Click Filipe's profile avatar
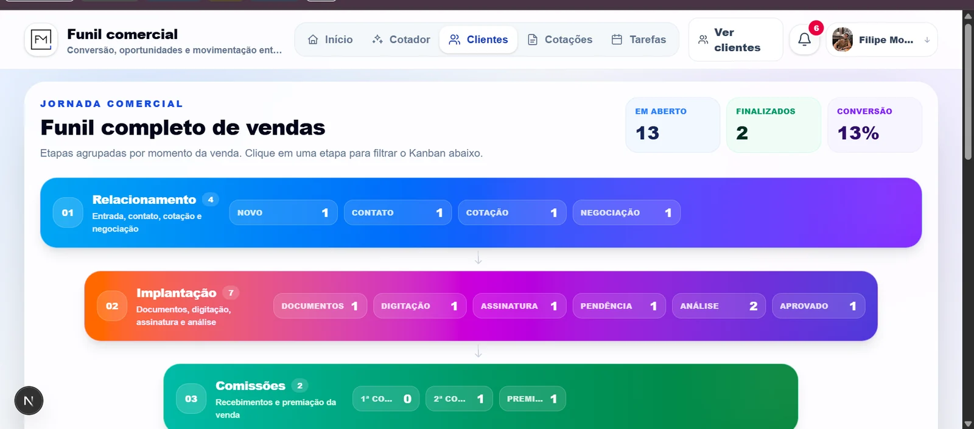This screenshot has width=974, height=429. point(843,40)
